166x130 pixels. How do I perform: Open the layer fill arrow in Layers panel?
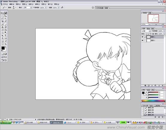point(164,34)
